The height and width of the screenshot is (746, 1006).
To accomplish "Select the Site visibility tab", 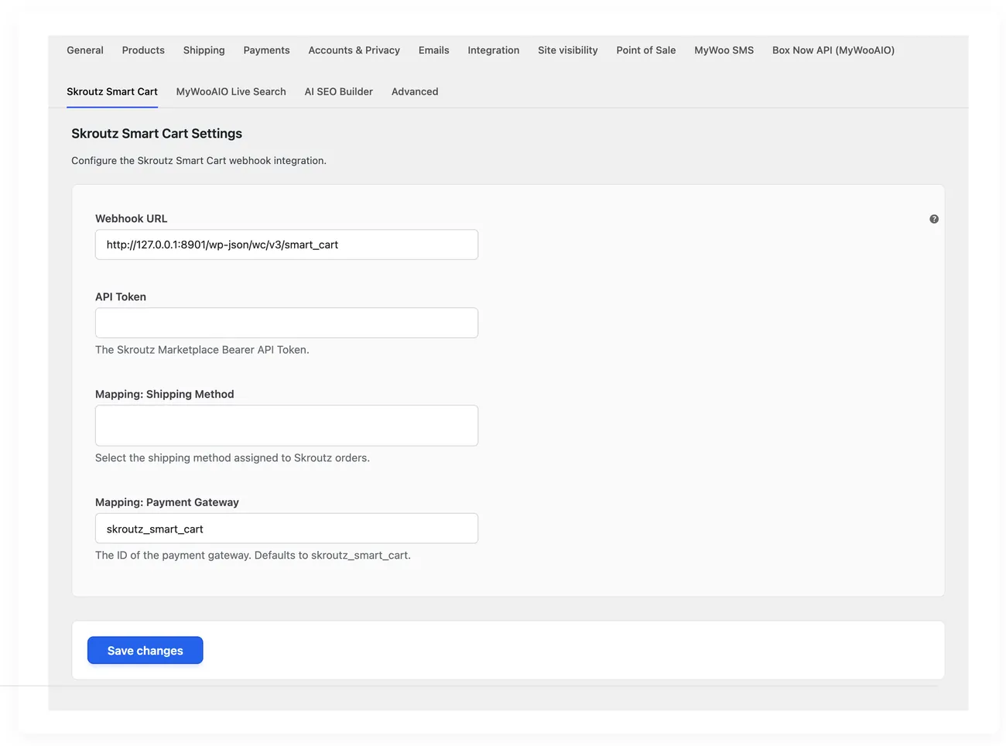I will click(x=568, y=50).
